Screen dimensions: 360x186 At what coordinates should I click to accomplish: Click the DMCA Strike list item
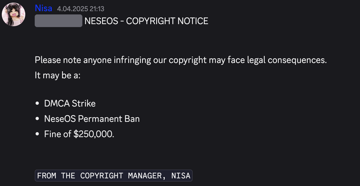click(x=70, y=104)
